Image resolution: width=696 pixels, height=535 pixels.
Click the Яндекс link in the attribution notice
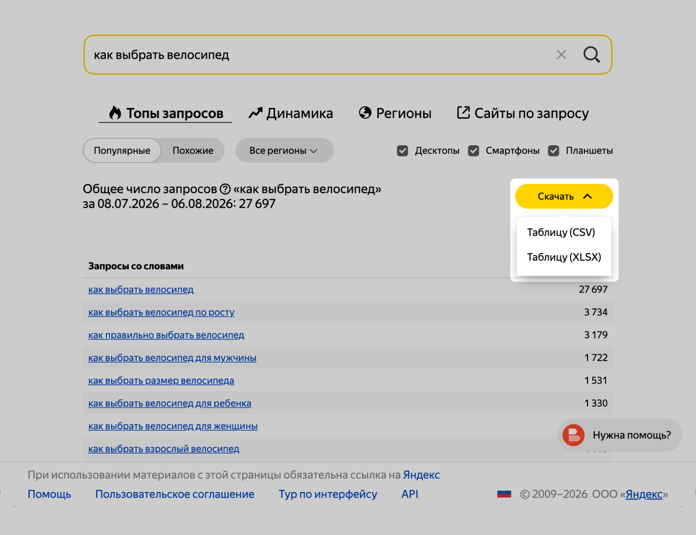click(x=421, y=475)
